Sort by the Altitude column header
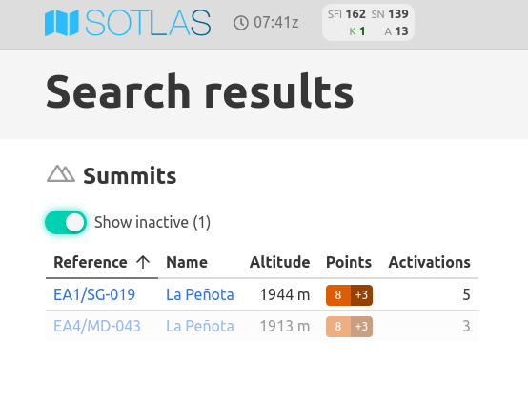Image resolution: width=528 pixels, height=401 pixels. coord(280,262)
